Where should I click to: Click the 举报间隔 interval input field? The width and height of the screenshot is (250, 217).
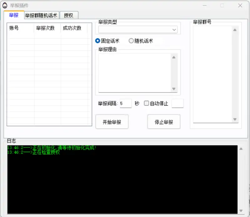(x=125, y=103)
